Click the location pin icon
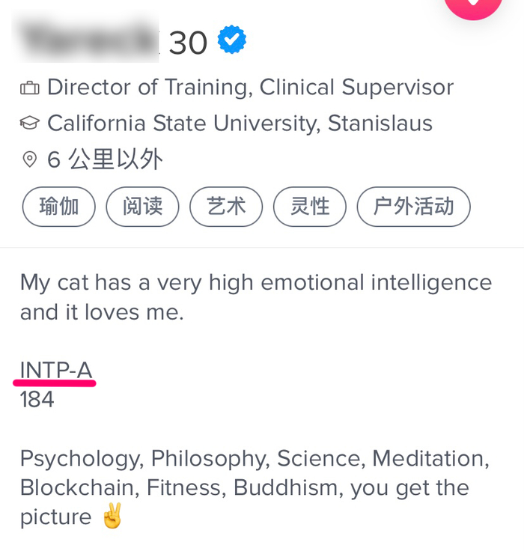The height and width of the screenshot is (551, 524). pyautogui.click(x=30, y=159)
